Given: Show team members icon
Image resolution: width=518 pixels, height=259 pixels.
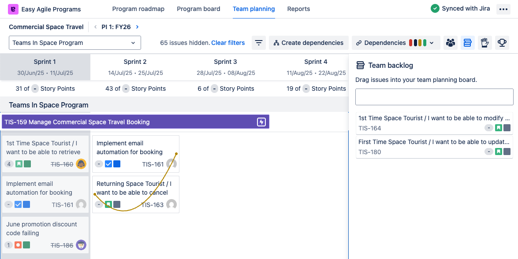Looking at the screenshot, I should (x=450, y=43).
